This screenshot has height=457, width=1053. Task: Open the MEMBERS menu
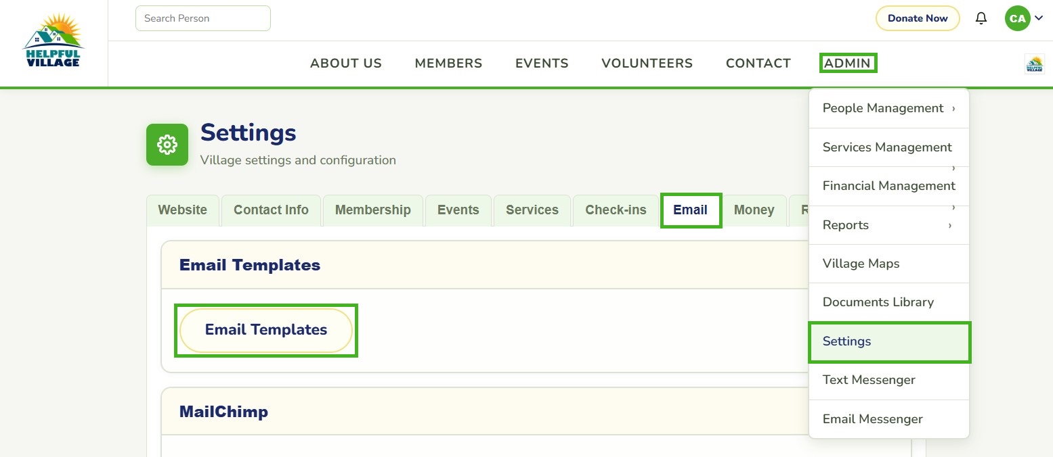[448, 64]
